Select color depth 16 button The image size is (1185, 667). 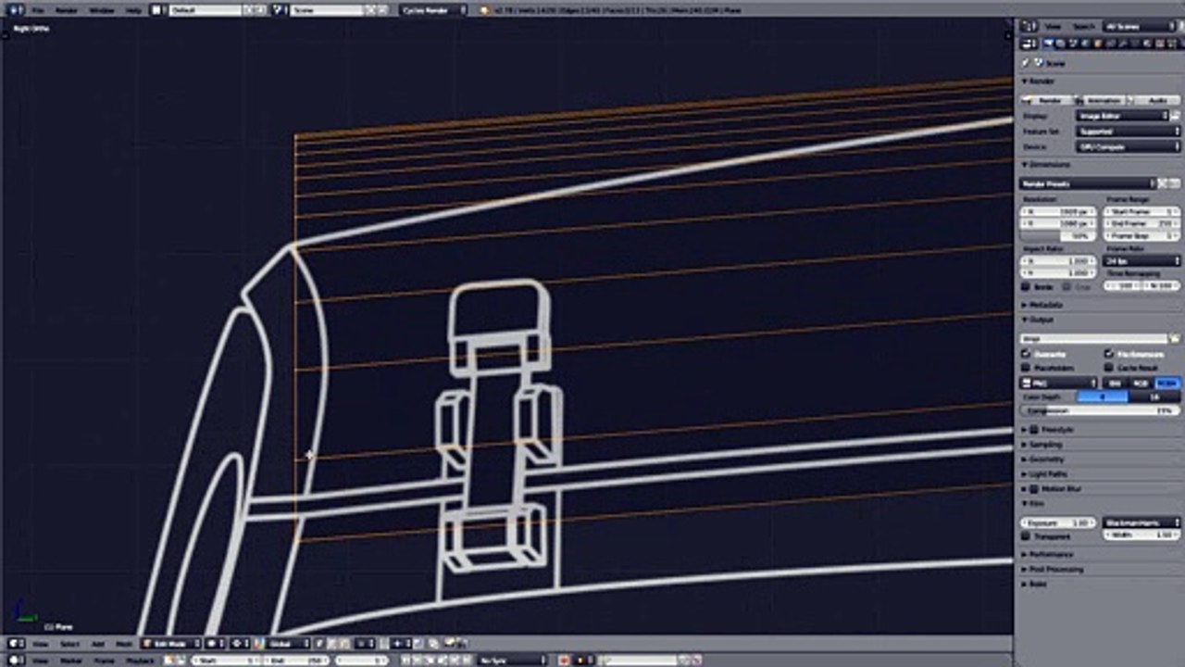pyautogui.click(x=1154, y=396)
